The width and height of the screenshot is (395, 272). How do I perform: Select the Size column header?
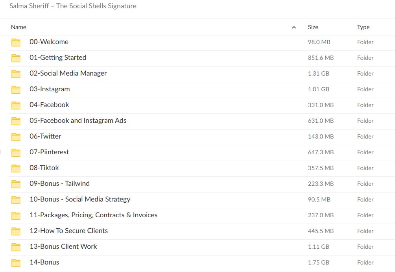tap(313, 27)
